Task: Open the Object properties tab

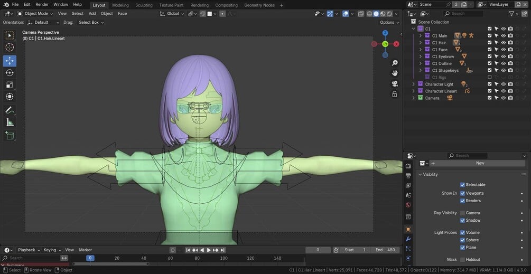Action: click(408, 229)
